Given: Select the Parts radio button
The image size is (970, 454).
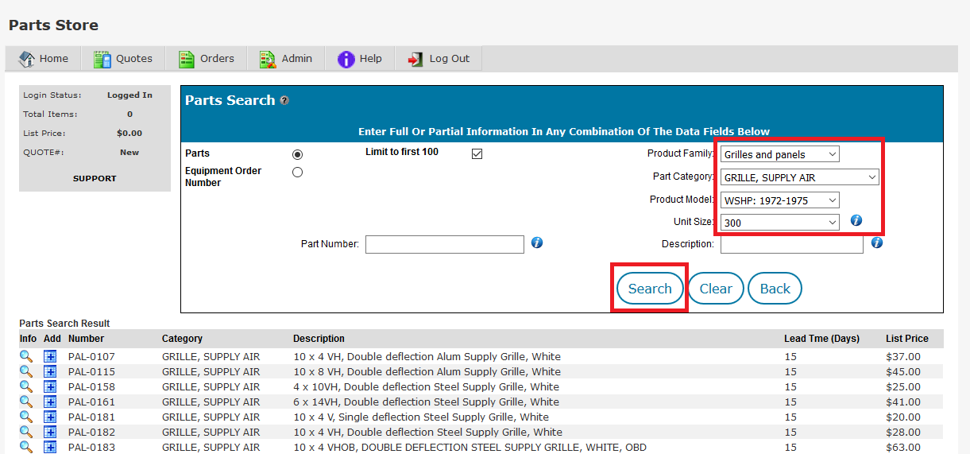Looking at the screenshot, I should 298,154.
